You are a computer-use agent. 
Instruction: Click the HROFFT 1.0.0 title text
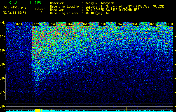22,2
